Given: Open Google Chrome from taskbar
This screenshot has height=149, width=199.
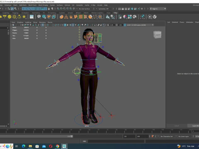Looking at the screenshot, I should click(x=58, y=146).
